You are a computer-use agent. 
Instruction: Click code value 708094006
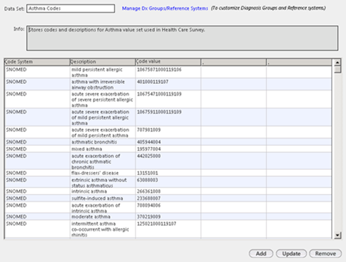tap(149, 206)
